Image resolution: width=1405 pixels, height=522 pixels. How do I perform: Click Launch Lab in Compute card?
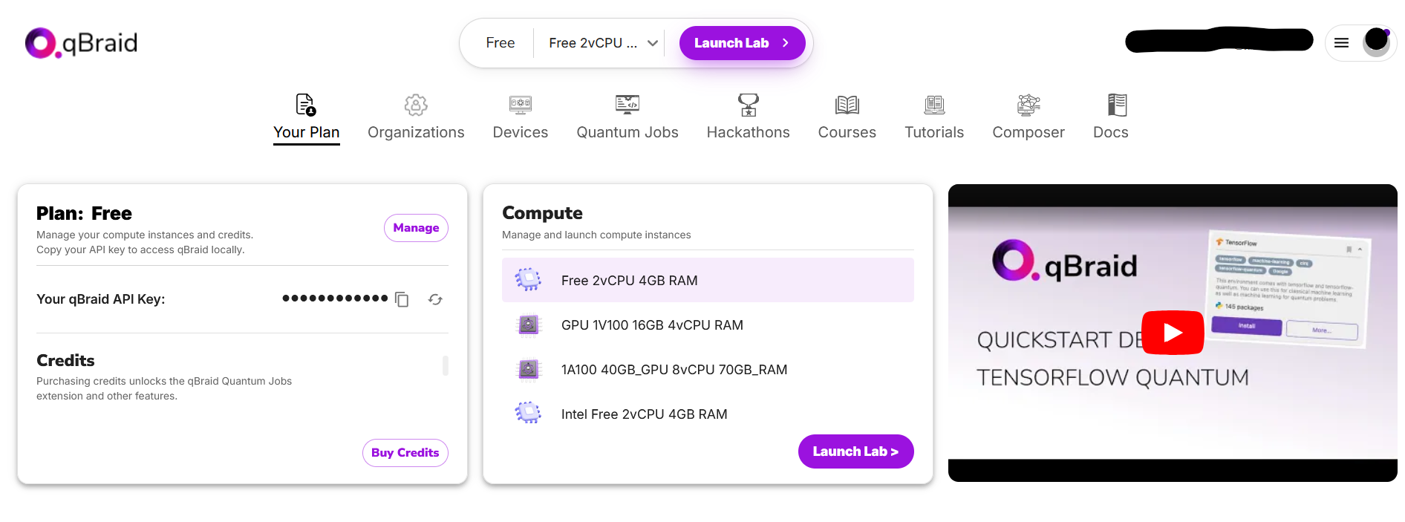(x=855, y=451)
